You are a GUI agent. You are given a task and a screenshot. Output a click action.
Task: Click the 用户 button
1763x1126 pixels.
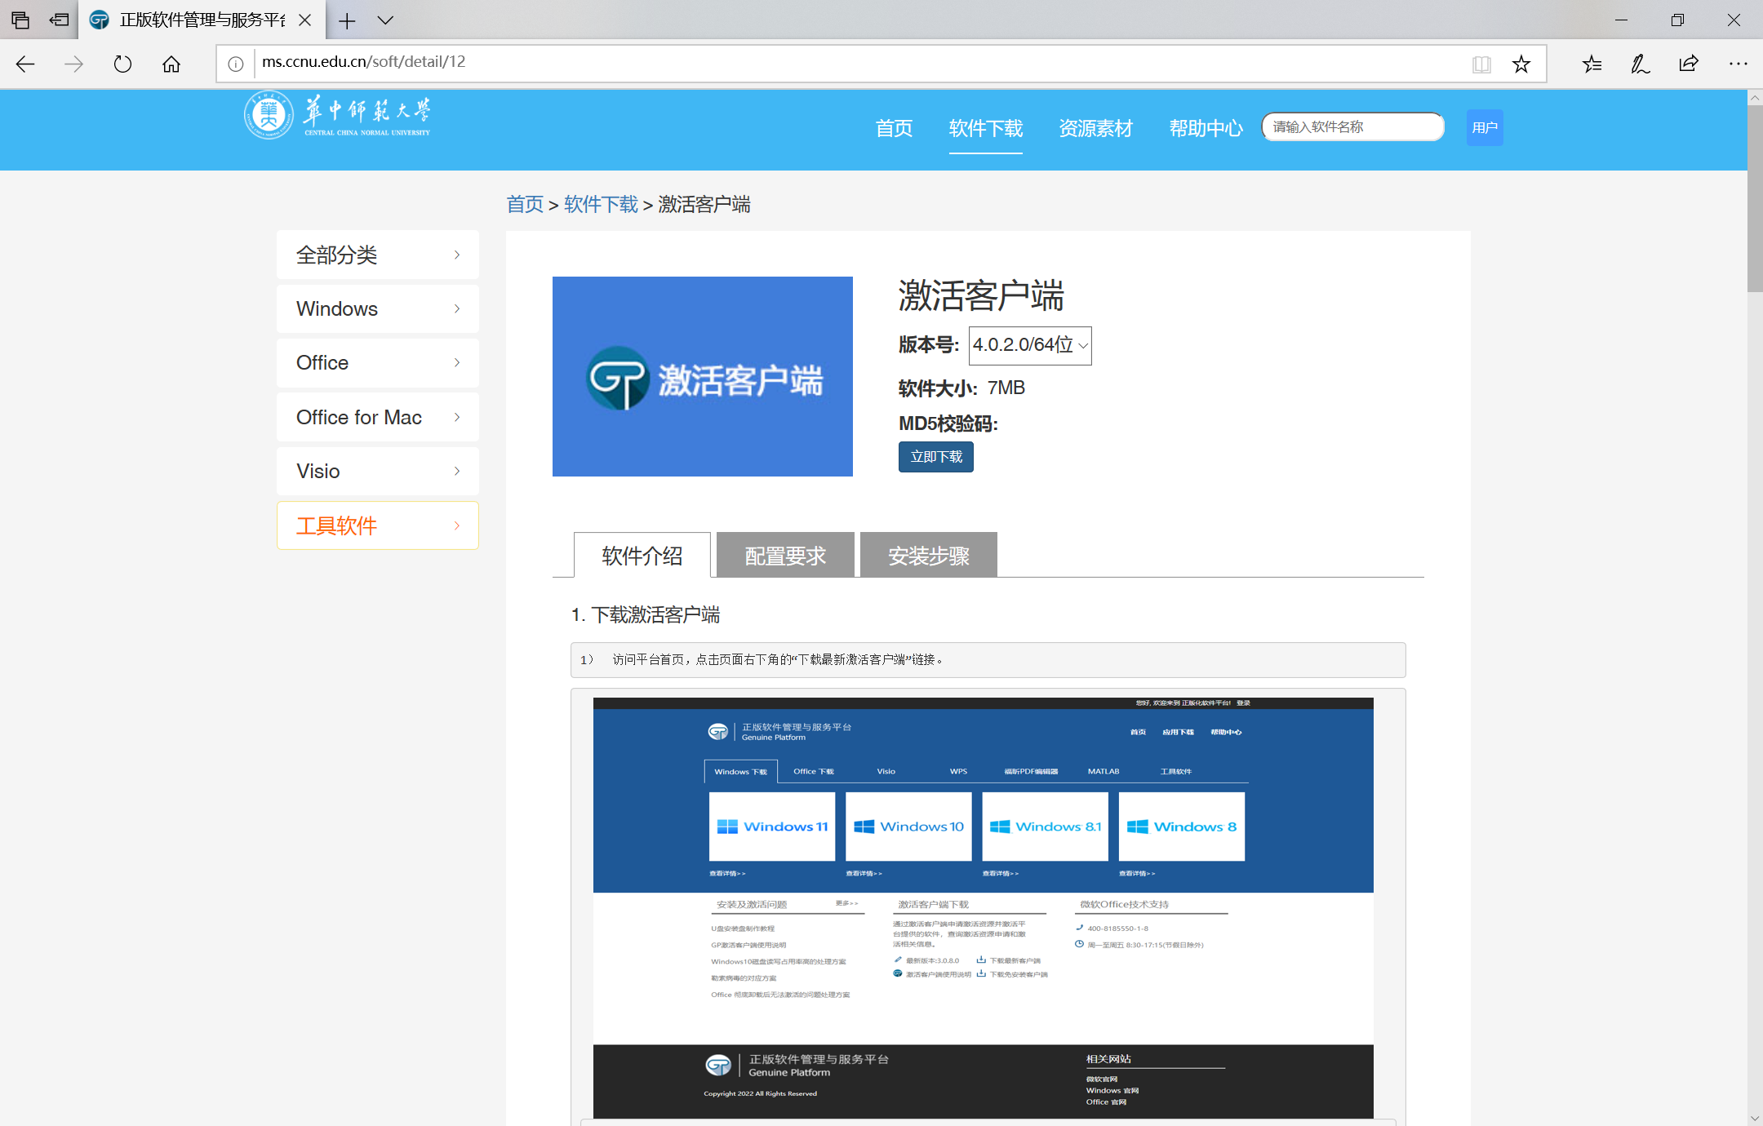tap(1484, 127)
